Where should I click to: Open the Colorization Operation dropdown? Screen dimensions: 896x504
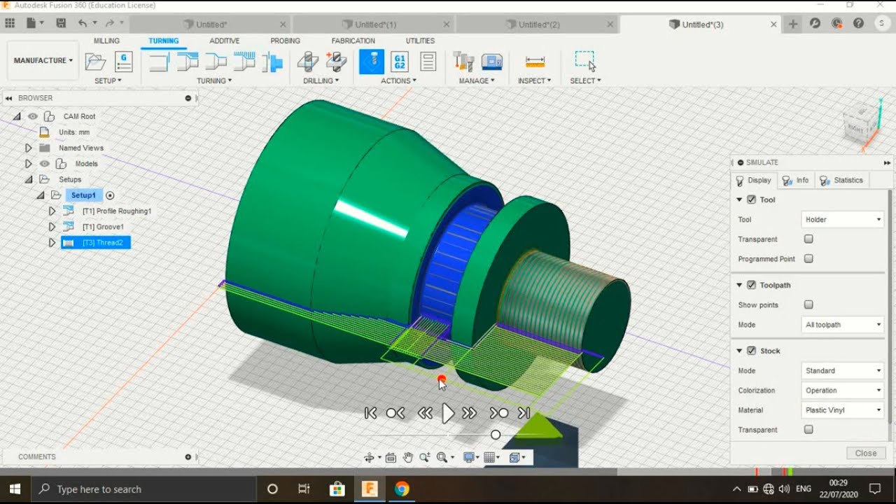click(843, 391)
